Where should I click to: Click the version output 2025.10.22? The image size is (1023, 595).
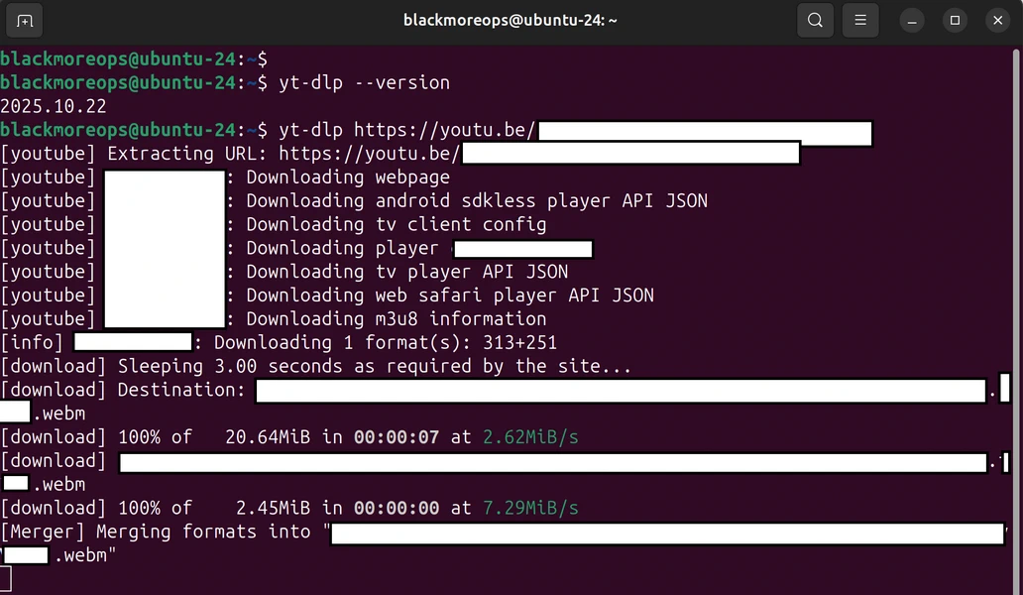[54, 106]
